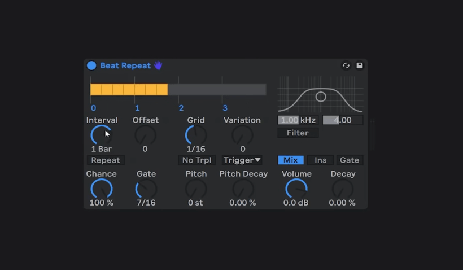Click the hot-swap preset icon

tap(346, 65)
